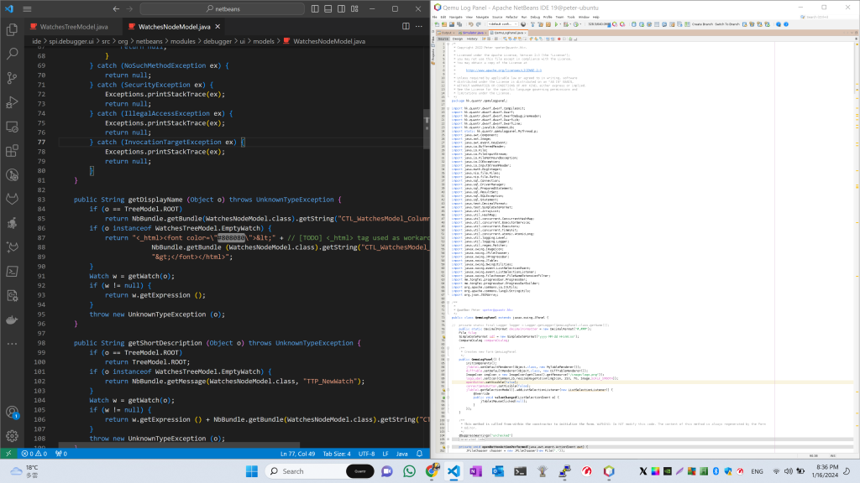
Task: Open the Output tab in NetBeans
Action: (x=447, y=33)
